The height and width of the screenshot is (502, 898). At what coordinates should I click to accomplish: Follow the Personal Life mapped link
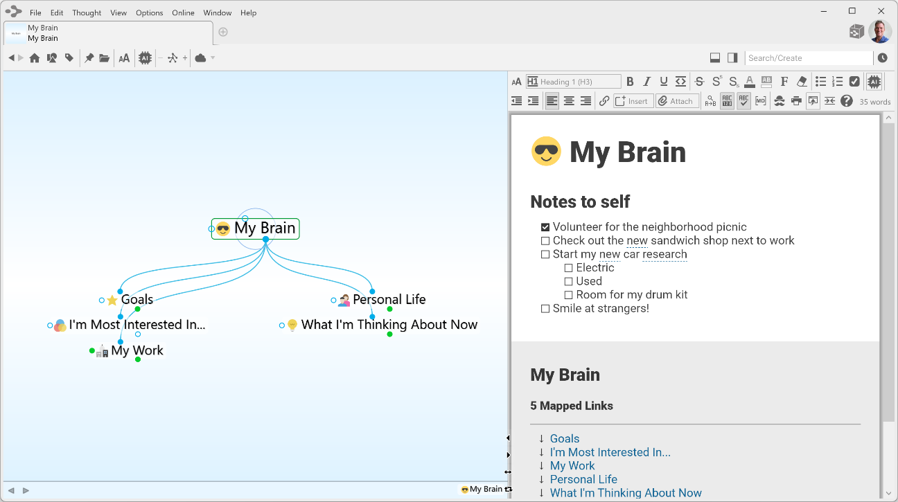tap(583, 479)
